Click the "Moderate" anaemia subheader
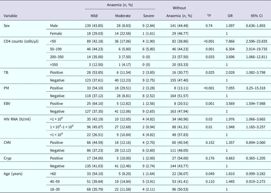The width and height of the screenshot is (271, 193). (x=123, y=16)
